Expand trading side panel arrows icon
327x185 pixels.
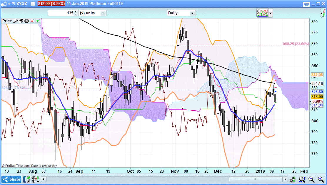coord(323,13)
